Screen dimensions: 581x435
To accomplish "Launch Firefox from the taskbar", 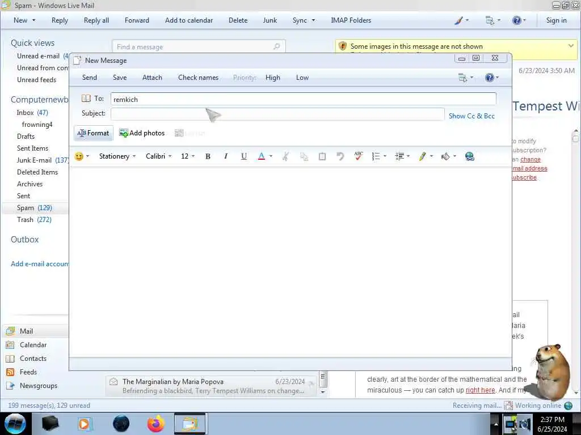I will (156, 424).
